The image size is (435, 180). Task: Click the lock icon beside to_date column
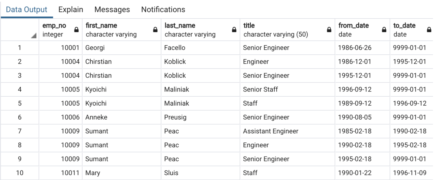click(428, 29)
